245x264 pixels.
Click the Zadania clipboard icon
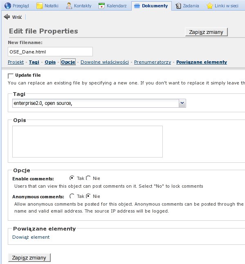178,6
